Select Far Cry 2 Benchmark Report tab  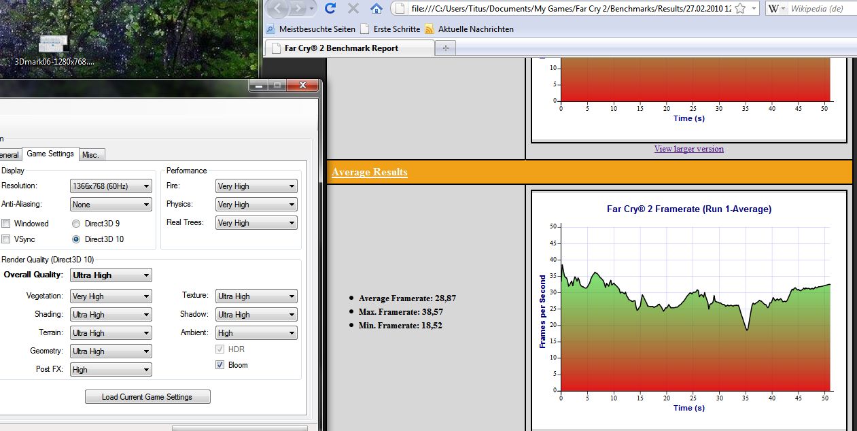[x=350, y=48]
